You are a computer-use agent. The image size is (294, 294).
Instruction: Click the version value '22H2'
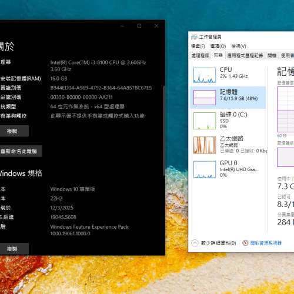pyautogui.click(x=56, y=199)
